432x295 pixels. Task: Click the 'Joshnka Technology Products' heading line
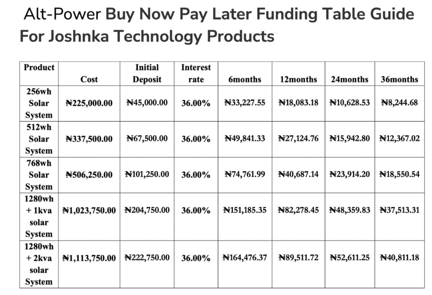point(147,36)
